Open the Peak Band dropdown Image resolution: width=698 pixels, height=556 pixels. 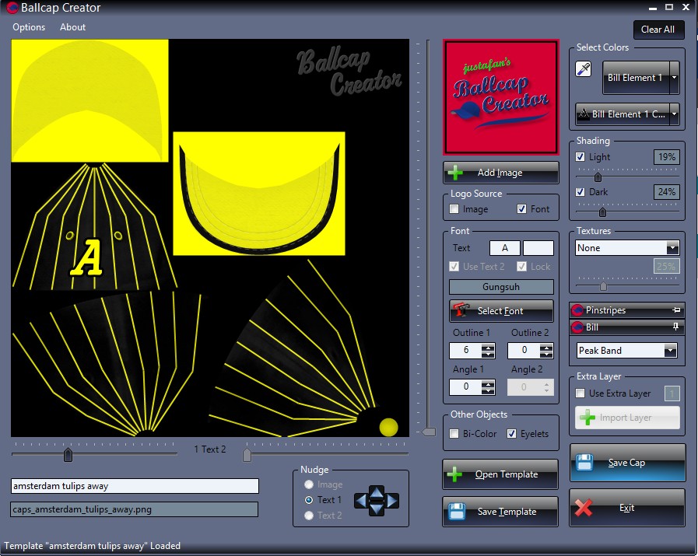tap(670, 351)
